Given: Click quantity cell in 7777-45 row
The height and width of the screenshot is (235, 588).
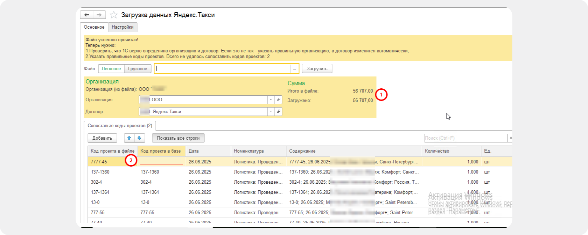Looking at the screenshot, I should click(x=451, y=162).
